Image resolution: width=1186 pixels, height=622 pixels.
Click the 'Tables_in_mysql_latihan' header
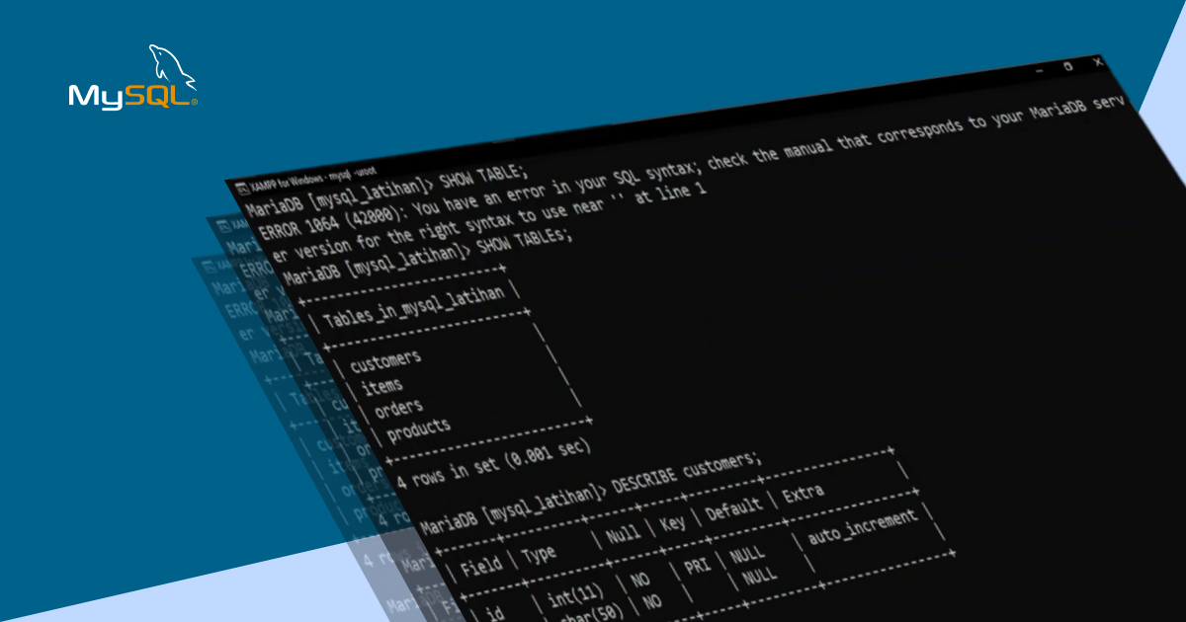coord(414,307)
